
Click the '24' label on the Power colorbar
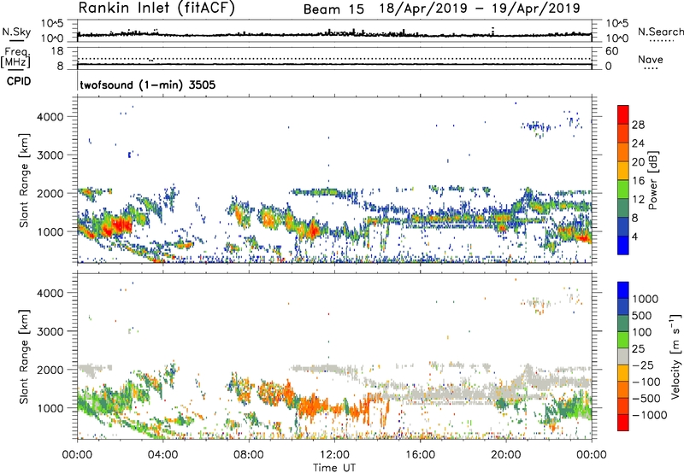638,143
